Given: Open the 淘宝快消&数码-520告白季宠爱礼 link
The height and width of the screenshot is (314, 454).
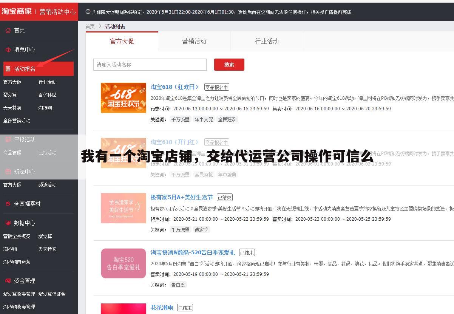Looking at the screenshot, I should (193, 252).
